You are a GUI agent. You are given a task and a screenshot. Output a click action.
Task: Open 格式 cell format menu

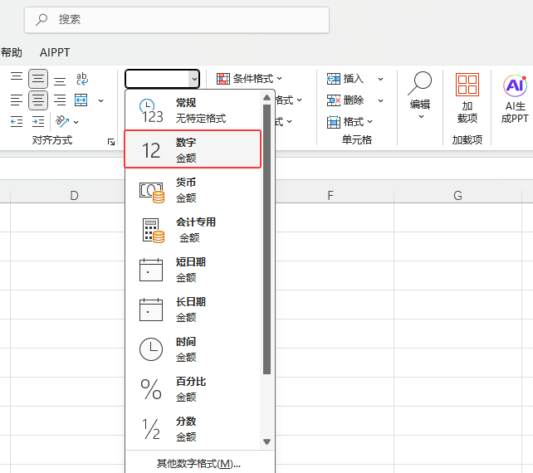point(350,122)
